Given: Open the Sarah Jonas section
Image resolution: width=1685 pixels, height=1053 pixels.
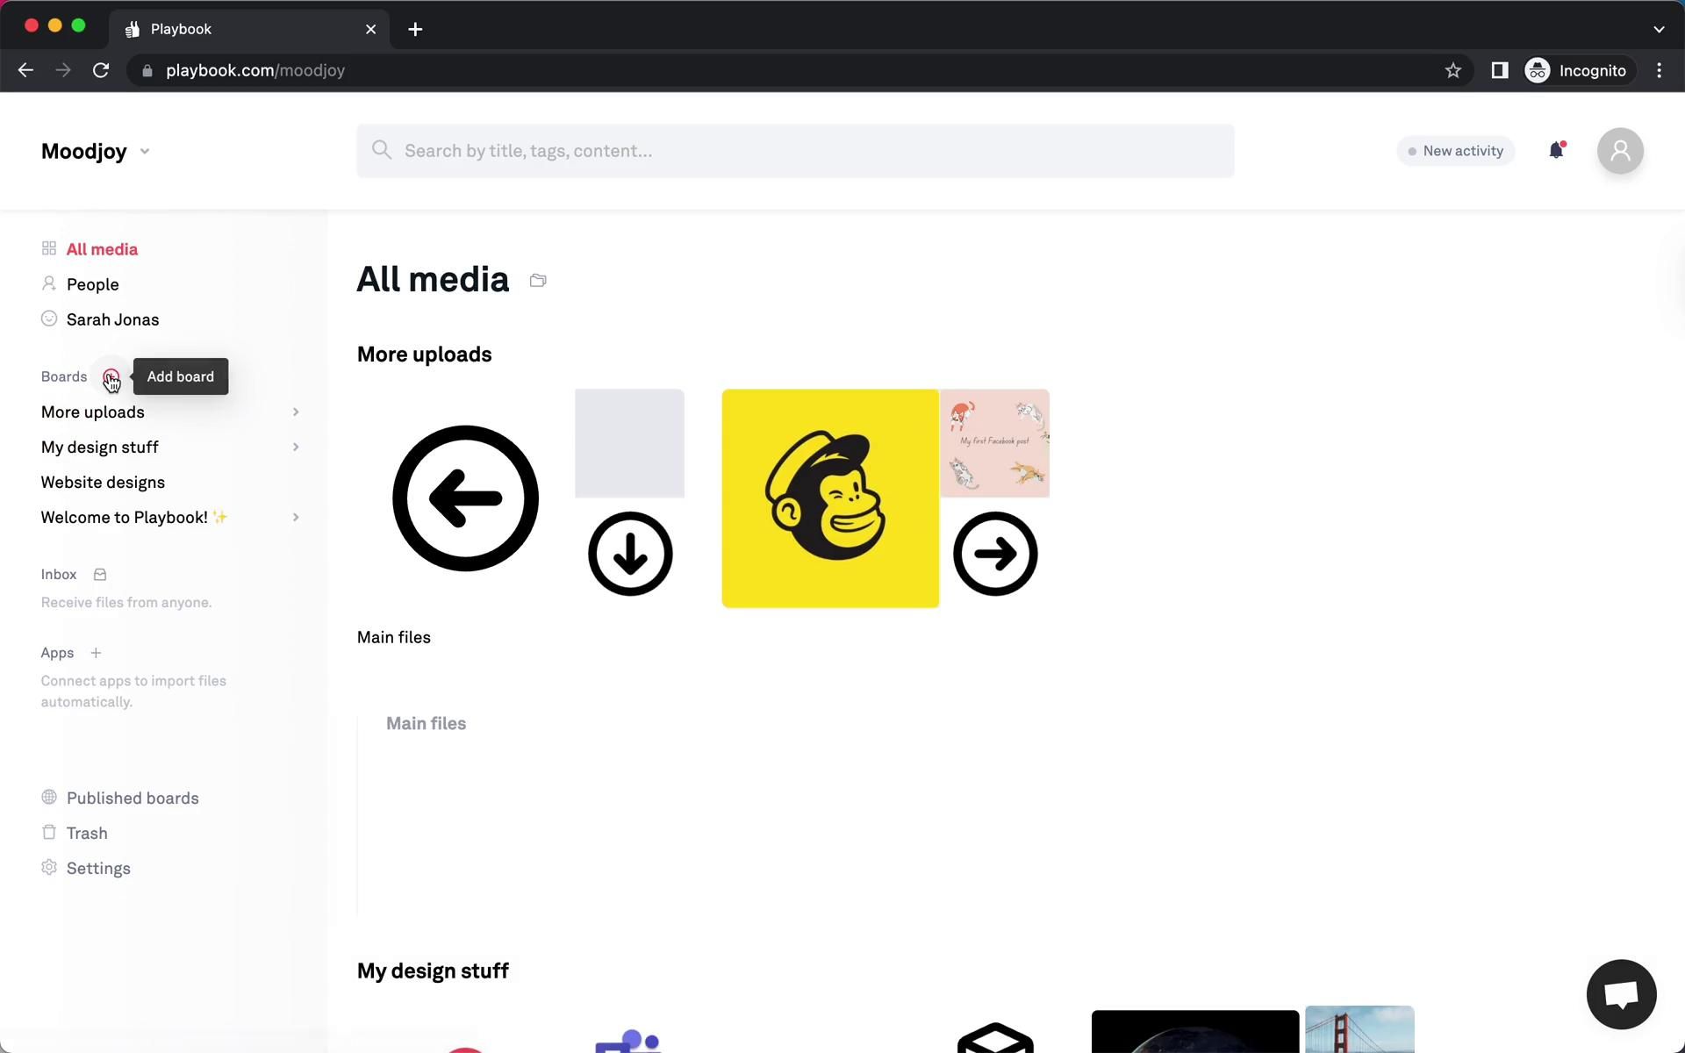Looking at the screenshot, I should pos(112,319).
